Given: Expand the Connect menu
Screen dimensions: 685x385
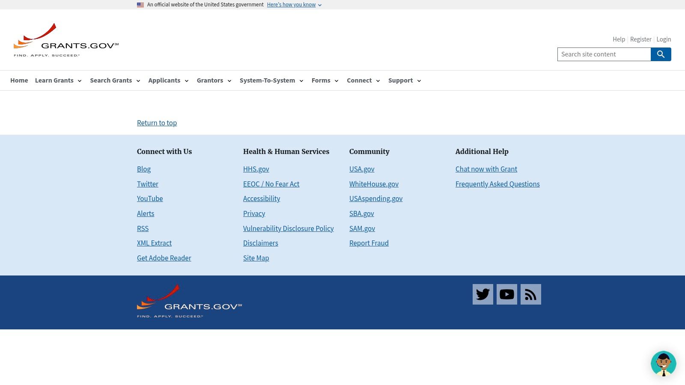Looking at the screenshot, I should tap(363, 80).
